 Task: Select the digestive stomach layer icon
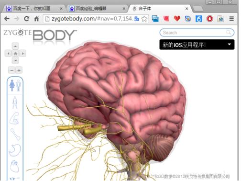pyautogui.click(x=15, y=150)
